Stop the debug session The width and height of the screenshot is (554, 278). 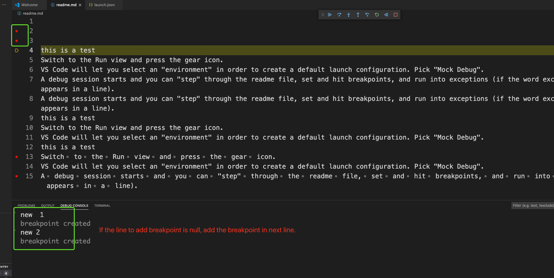tap(396, 14)
